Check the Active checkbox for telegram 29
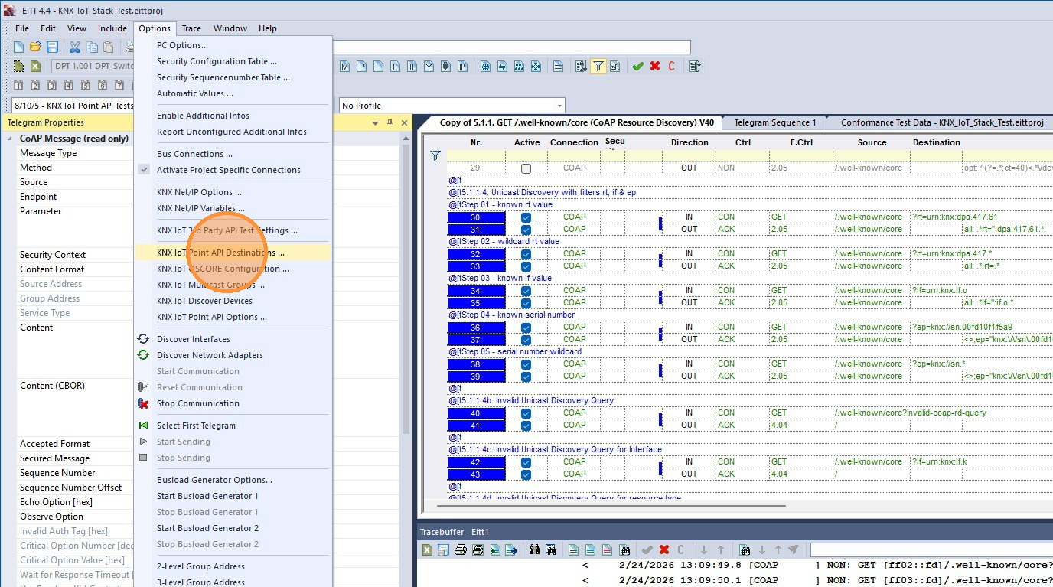 click(x=526, y=168)
